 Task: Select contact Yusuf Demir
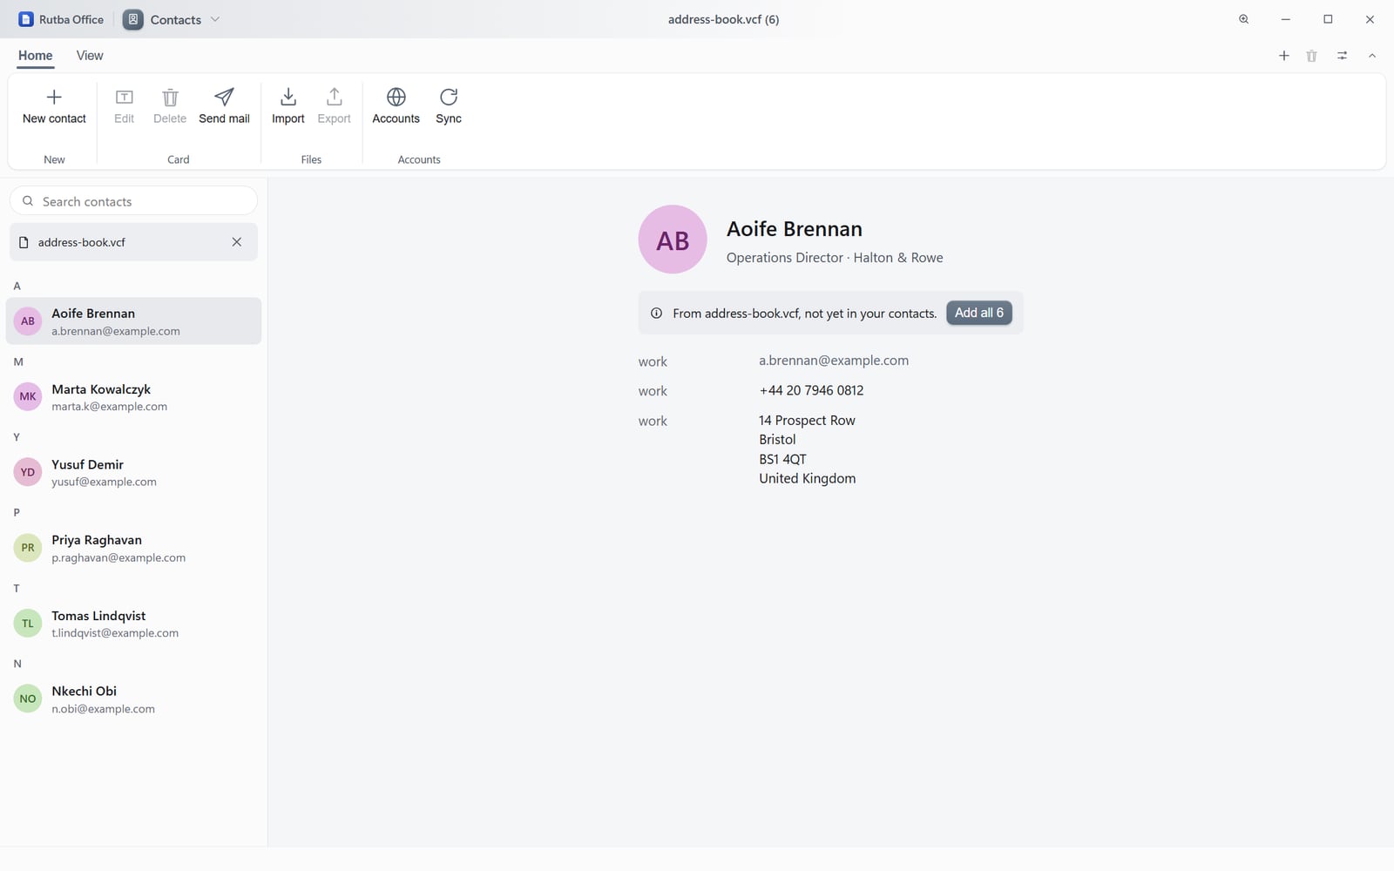(x=133, y=472)
